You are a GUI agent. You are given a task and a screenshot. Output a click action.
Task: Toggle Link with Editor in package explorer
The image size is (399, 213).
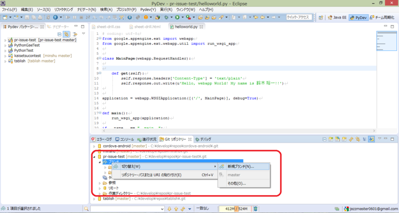[x=66, y=34]
